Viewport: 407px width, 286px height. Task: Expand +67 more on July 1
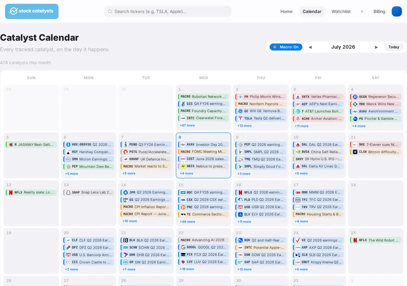pos(187,125)
